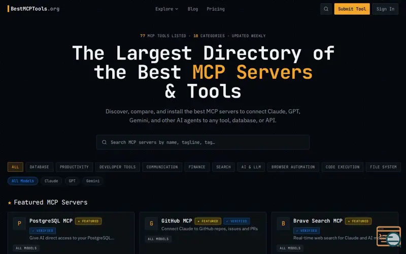This screenshot has height=254, width=406.
Task: Click the '18 CATEGORIES' text
Action: point(209,36)
